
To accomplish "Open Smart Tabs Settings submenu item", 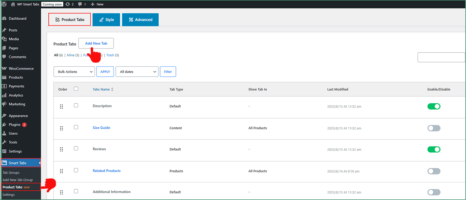I will 9,195.
